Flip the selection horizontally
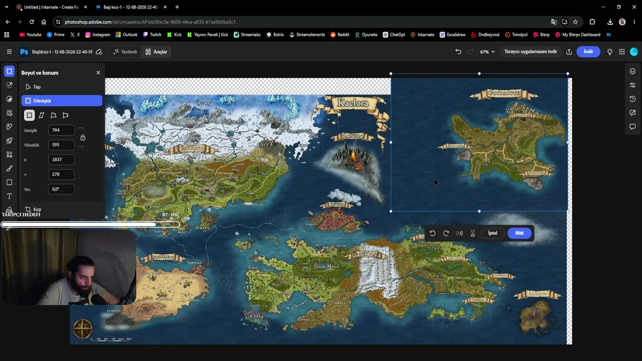Viewport: 642px width, 361px height. [459, 233]
